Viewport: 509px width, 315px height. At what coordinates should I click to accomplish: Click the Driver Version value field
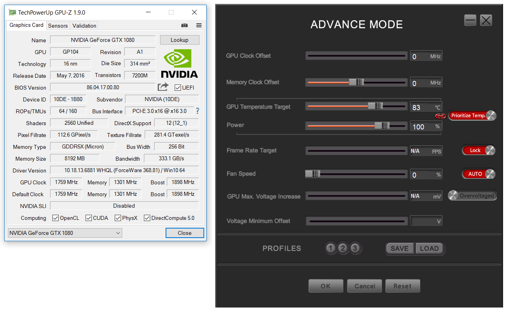[x=125, y=170]
